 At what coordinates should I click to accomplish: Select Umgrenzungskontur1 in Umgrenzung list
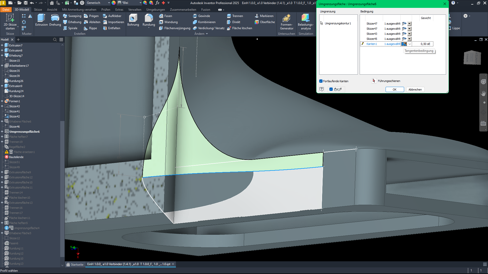(x=338, y=23)
